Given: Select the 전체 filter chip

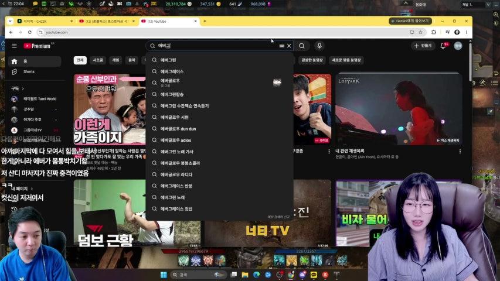Looking at the screenshot, I should (x=80, y=60).
